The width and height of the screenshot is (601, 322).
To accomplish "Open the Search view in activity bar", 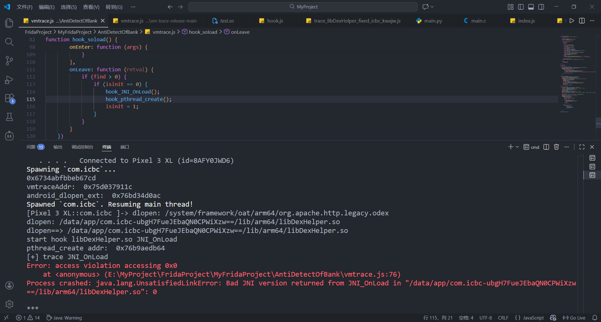I will 9,42.
